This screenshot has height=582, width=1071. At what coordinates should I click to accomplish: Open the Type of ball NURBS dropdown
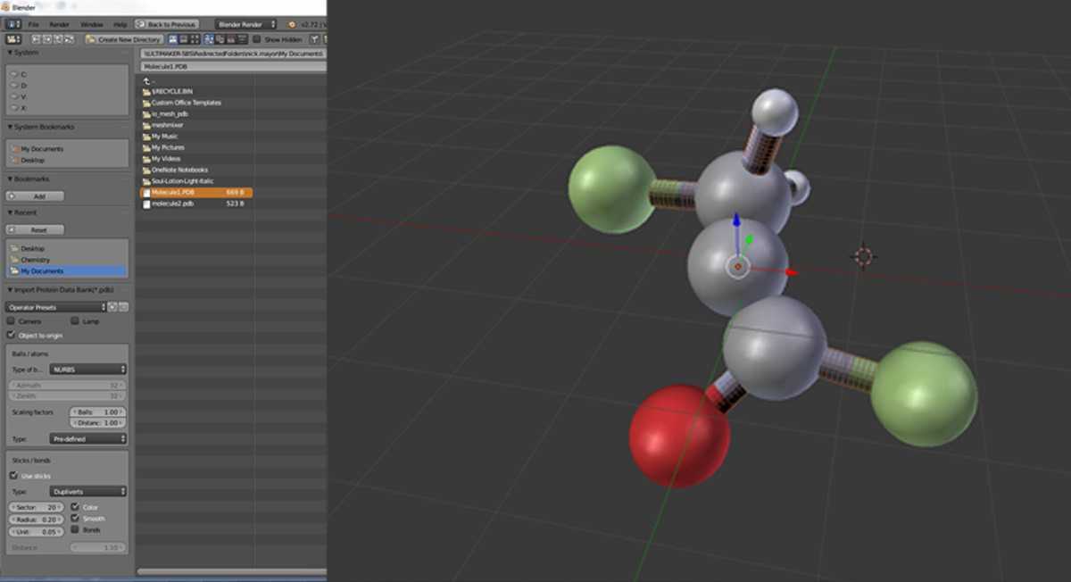point(88,369)
